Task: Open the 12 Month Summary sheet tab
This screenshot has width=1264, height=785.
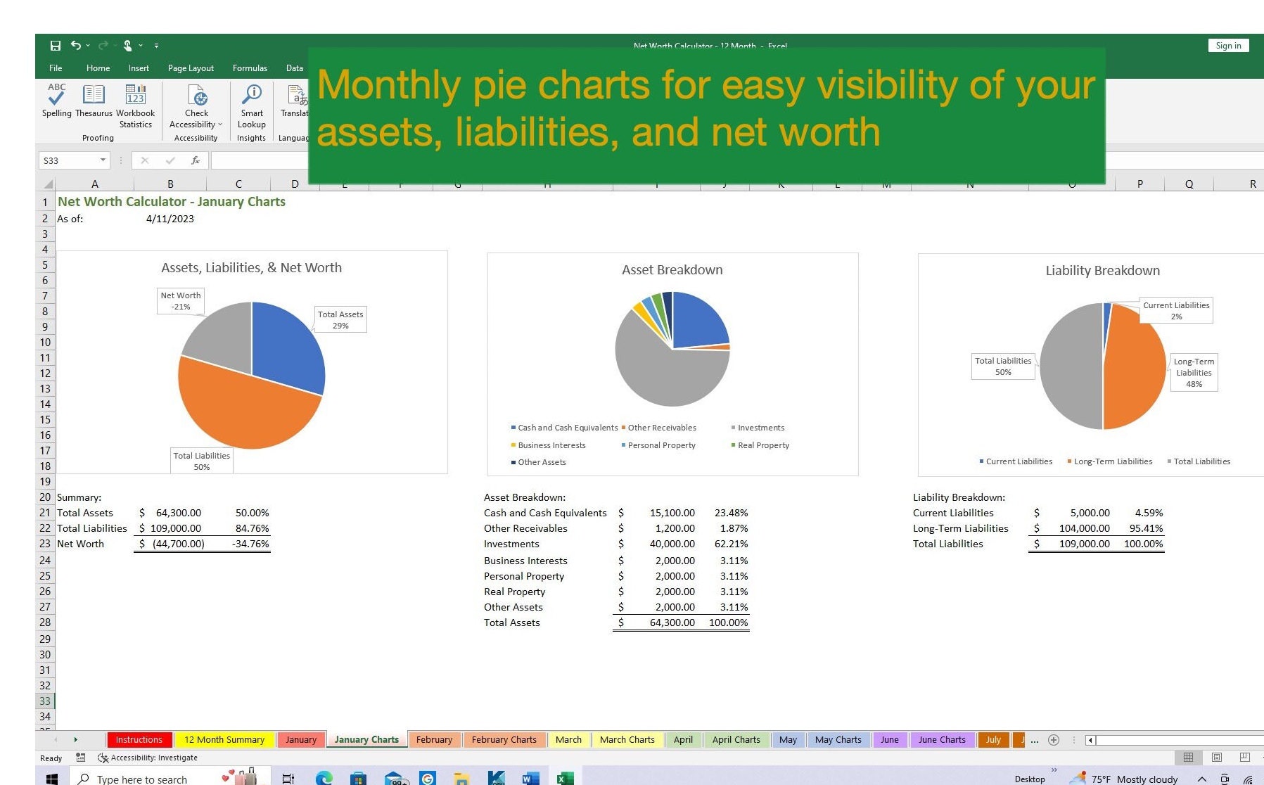Action: point(224,740)
